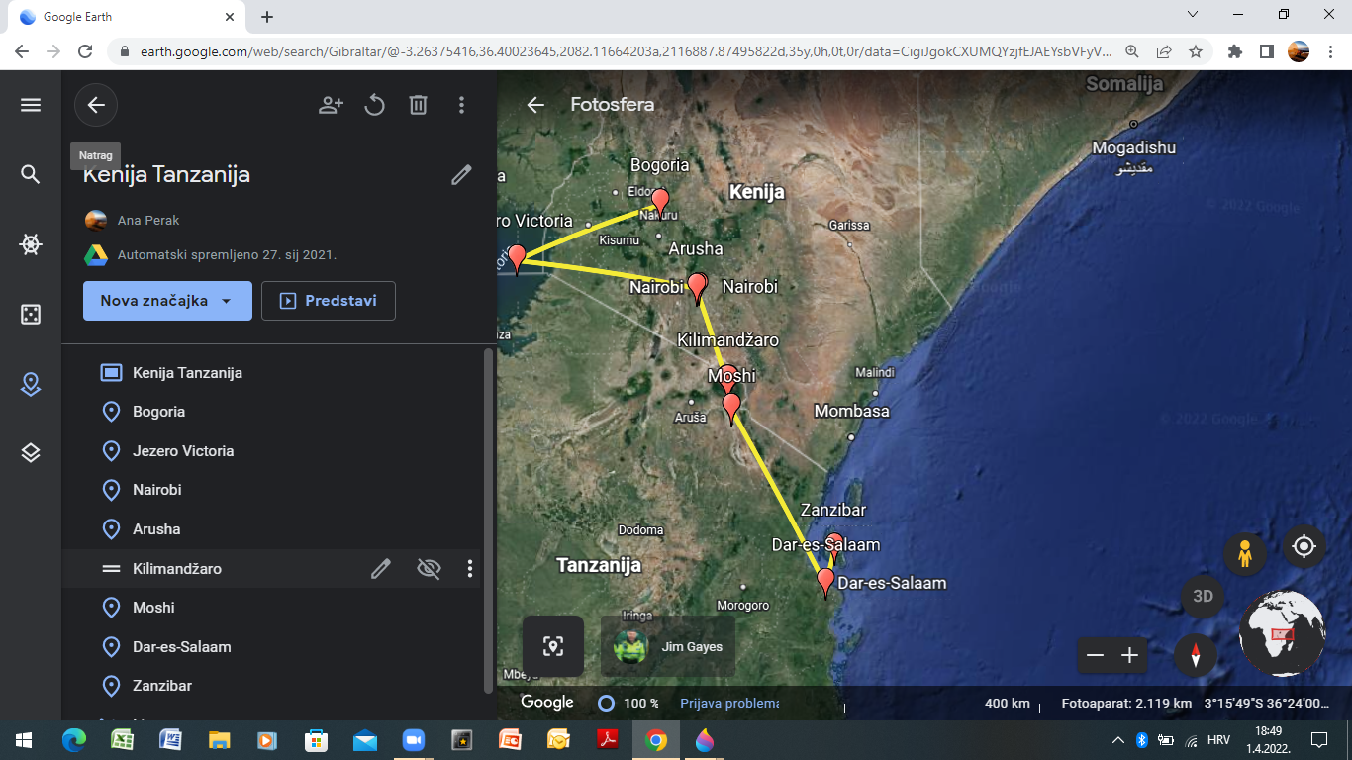The height and width of the screenshot is (760, 1352).
Task: Share project with add person icon
Action: coord(331,105)
